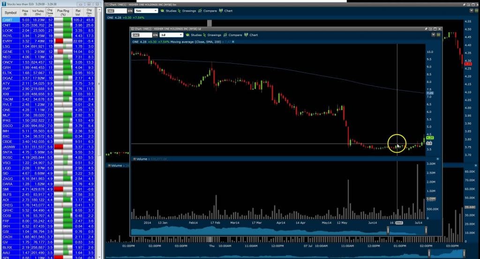Open Compare menu in the back 5m chart
Screen dimensions: 480x259
210,11
